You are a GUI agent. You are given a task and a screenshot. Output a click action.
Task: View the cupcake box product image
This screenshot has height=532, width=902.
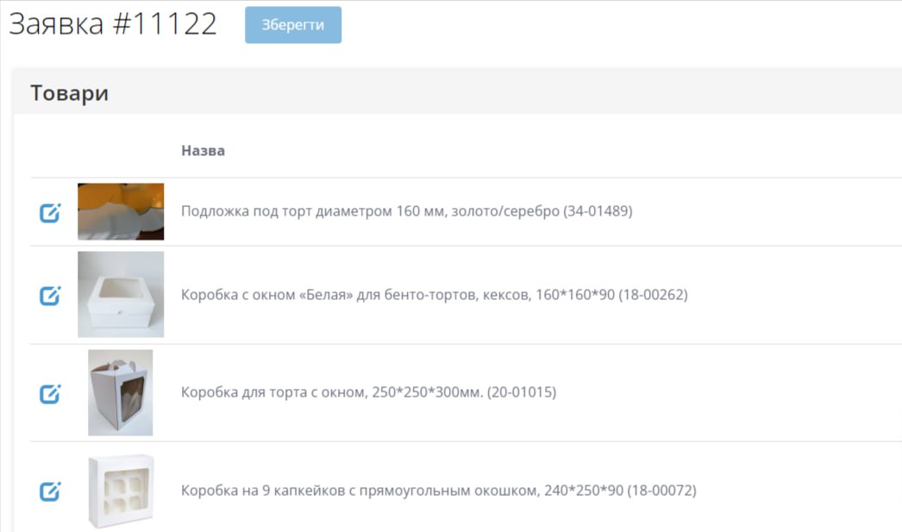point(121,491)
